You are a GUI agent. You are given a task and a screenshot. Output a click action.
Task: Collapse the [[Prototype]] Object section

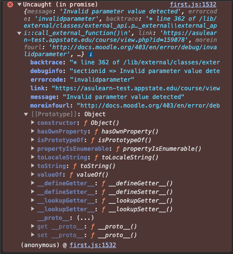pyautogui.click(x=26, y=114)
